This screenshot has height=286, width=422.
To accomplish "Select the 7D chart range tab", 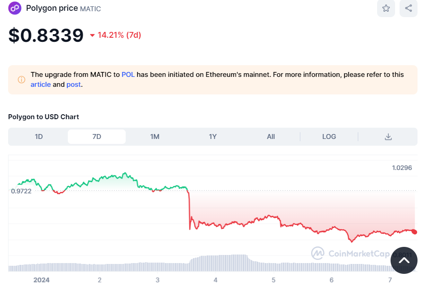I will [97, 137].
